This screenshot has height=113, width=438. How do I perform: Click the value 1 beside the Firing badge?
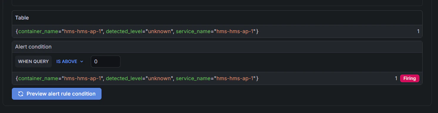click(396, 78)
